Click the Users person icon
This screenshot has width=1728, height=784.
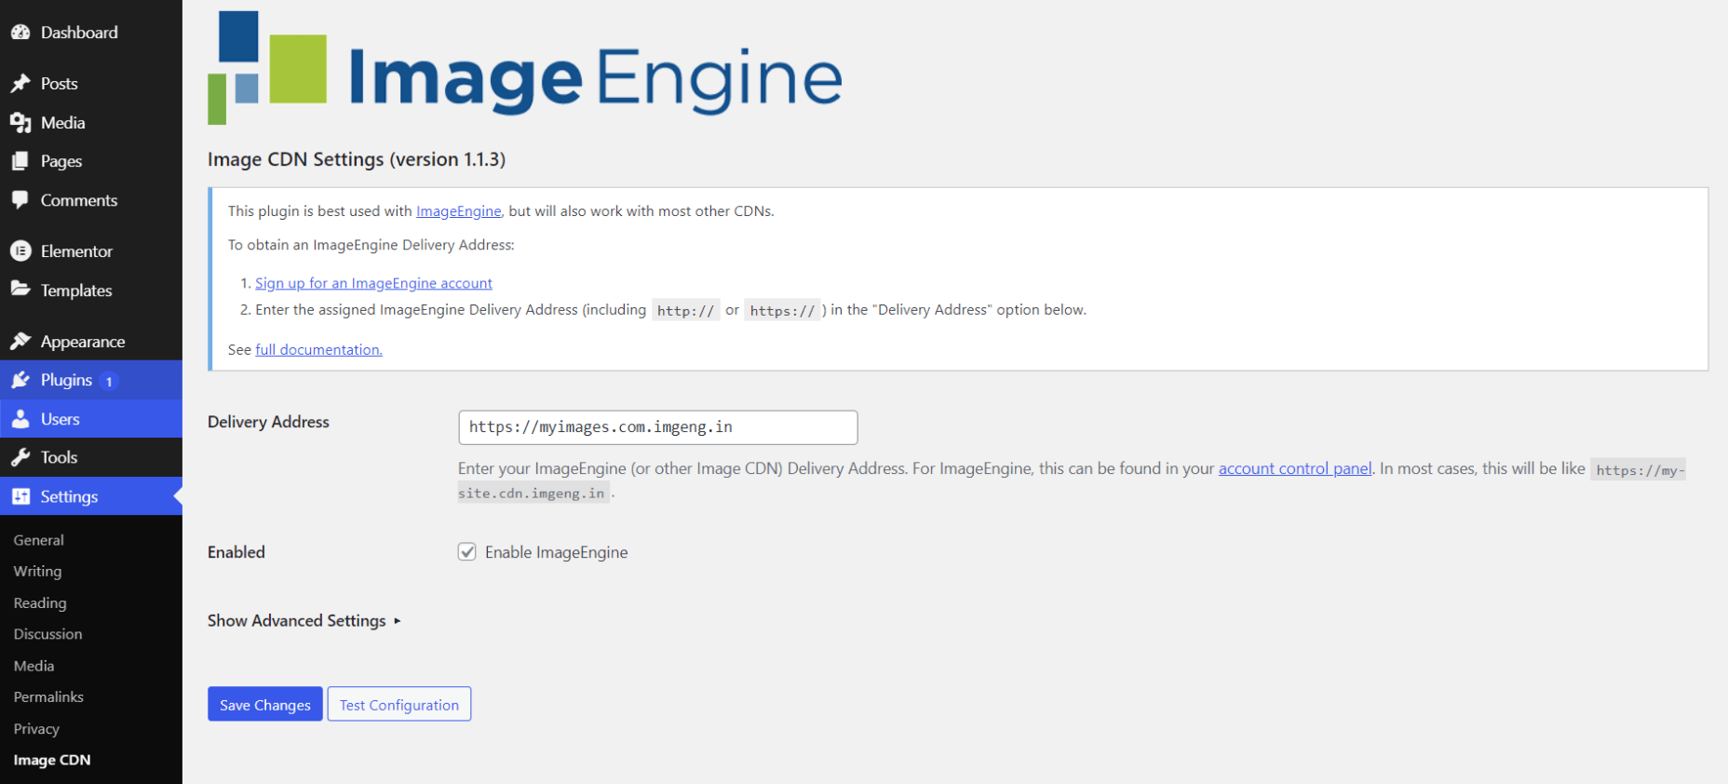coord(20,419)
